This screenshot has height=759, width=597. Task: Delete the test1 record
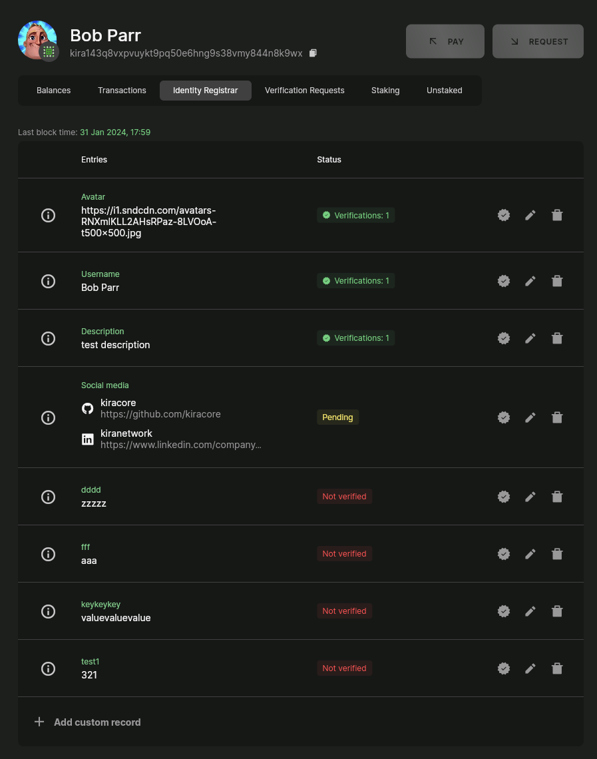[557, 668]
